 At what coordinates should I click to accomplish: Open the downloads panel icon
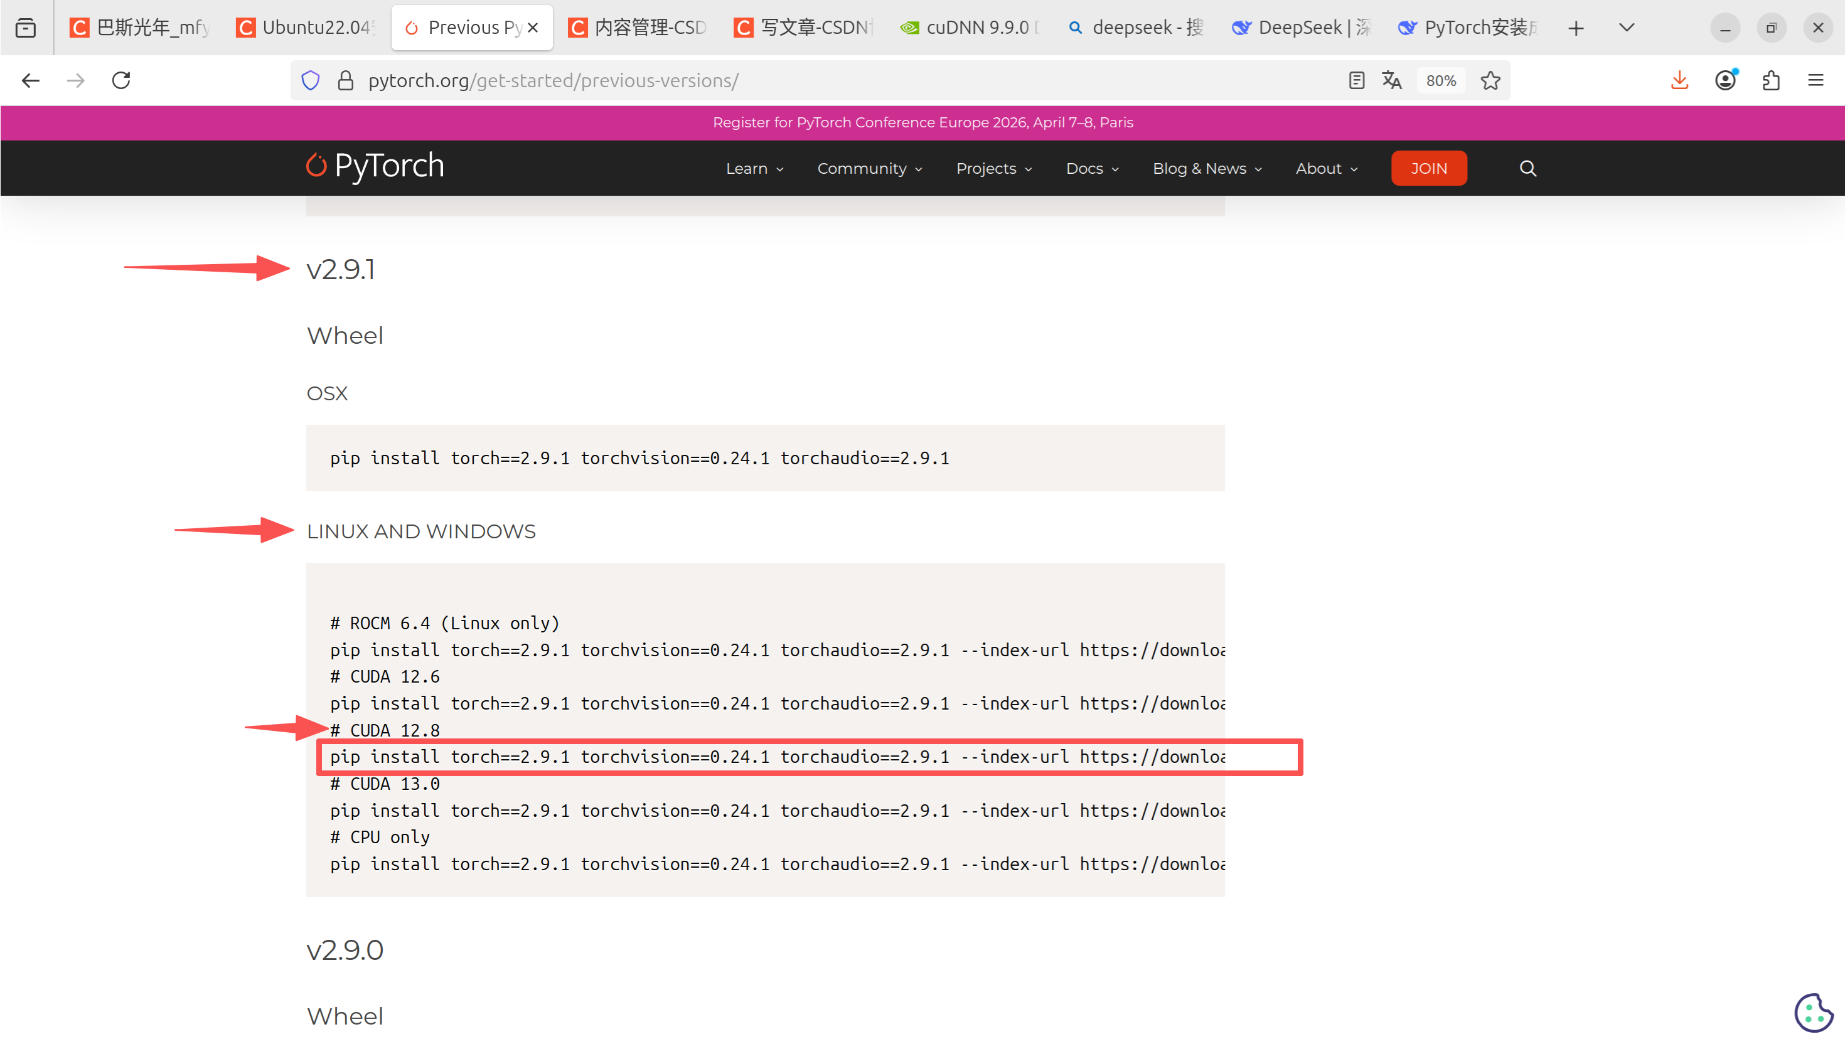click(x=1679, y=80)
